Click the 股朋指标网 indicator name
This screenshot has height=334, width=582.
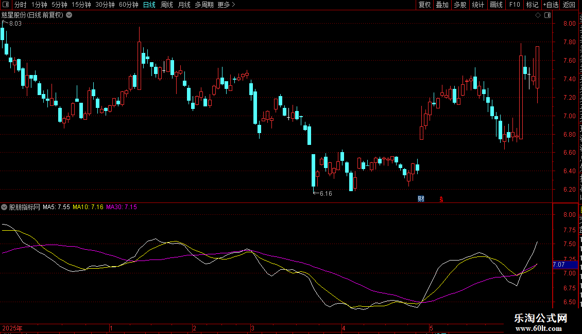coord(25,207)
